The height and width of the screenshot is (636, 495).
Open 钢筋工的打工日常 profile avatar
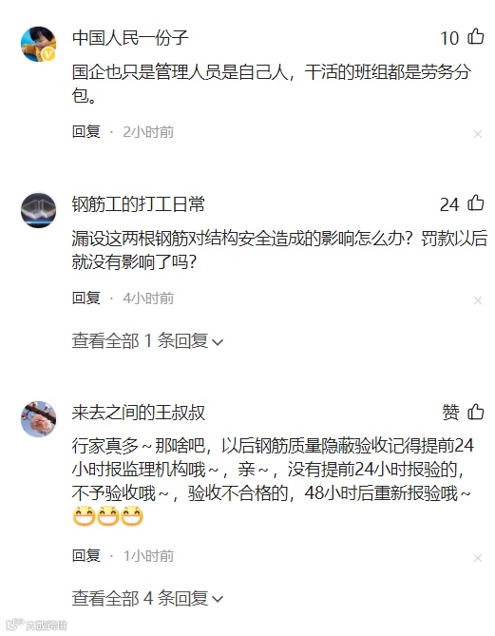(39, 210)
